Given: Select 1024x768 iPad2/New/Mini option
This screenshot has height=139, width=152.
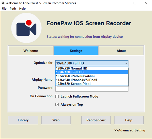Looking at the screenshot, I should [x=92, y=76].
